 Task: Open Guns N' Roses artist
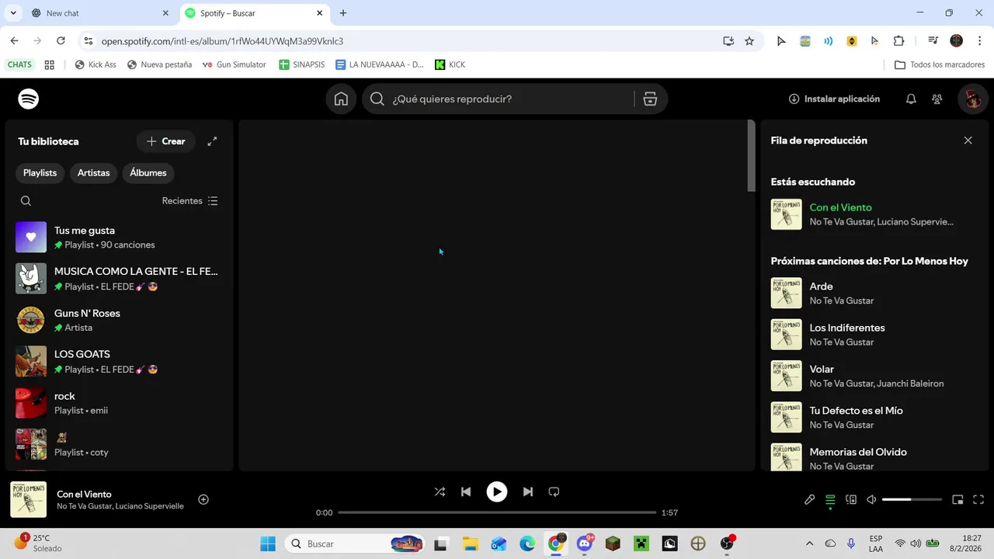[x=119, y=320]
